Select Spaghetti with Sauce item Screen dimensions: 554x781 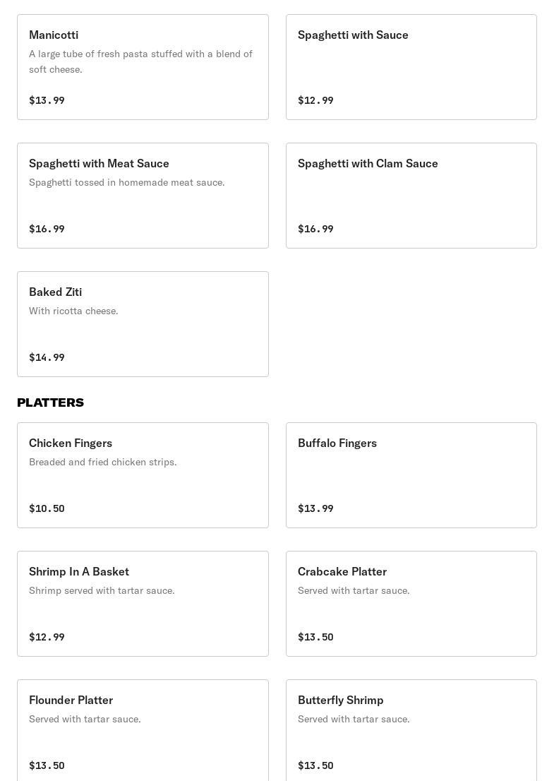tap(411, 67)
